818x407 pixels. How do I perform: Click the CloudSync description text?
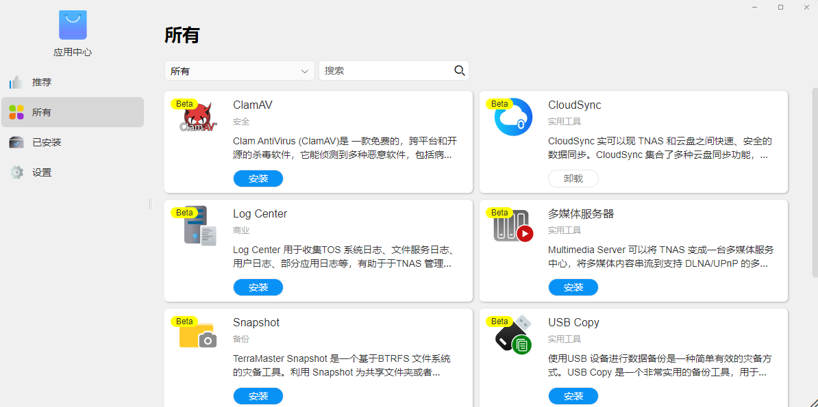660,148
